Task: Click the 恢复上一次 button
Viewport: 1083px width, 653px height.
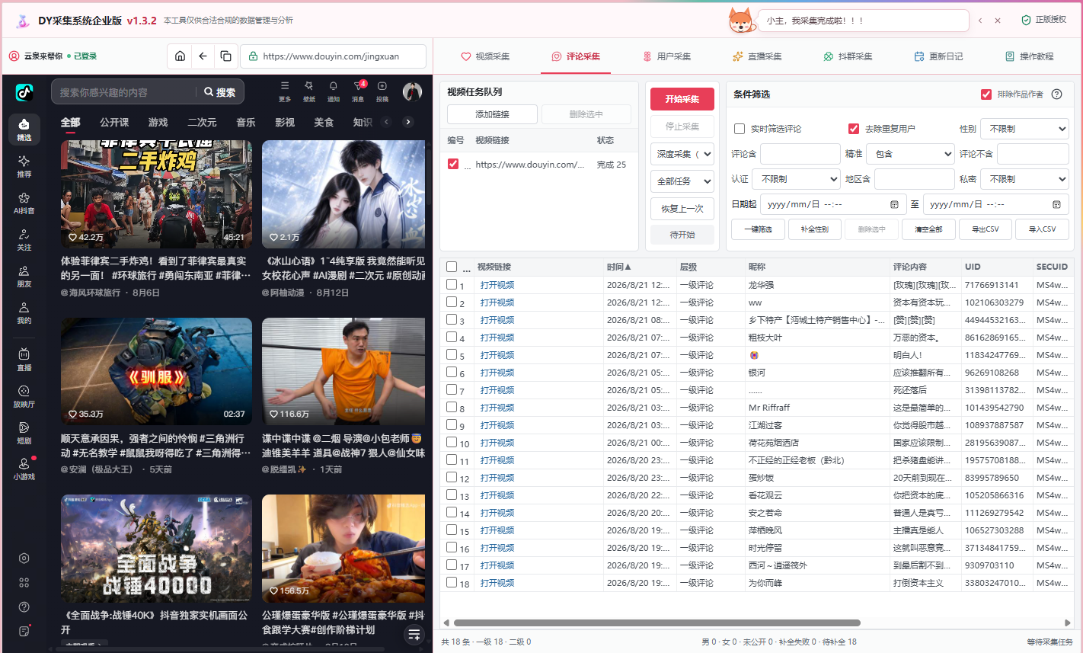Action: coord(682,209)
